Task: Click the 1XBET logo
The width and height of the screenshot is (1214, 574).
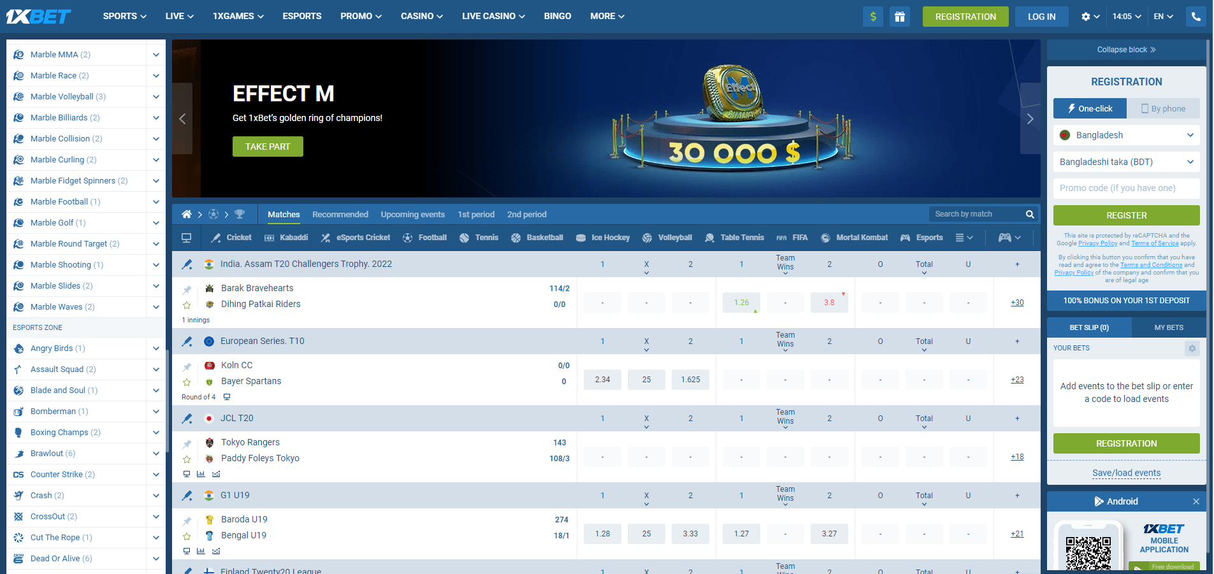Action: [39, 17]
